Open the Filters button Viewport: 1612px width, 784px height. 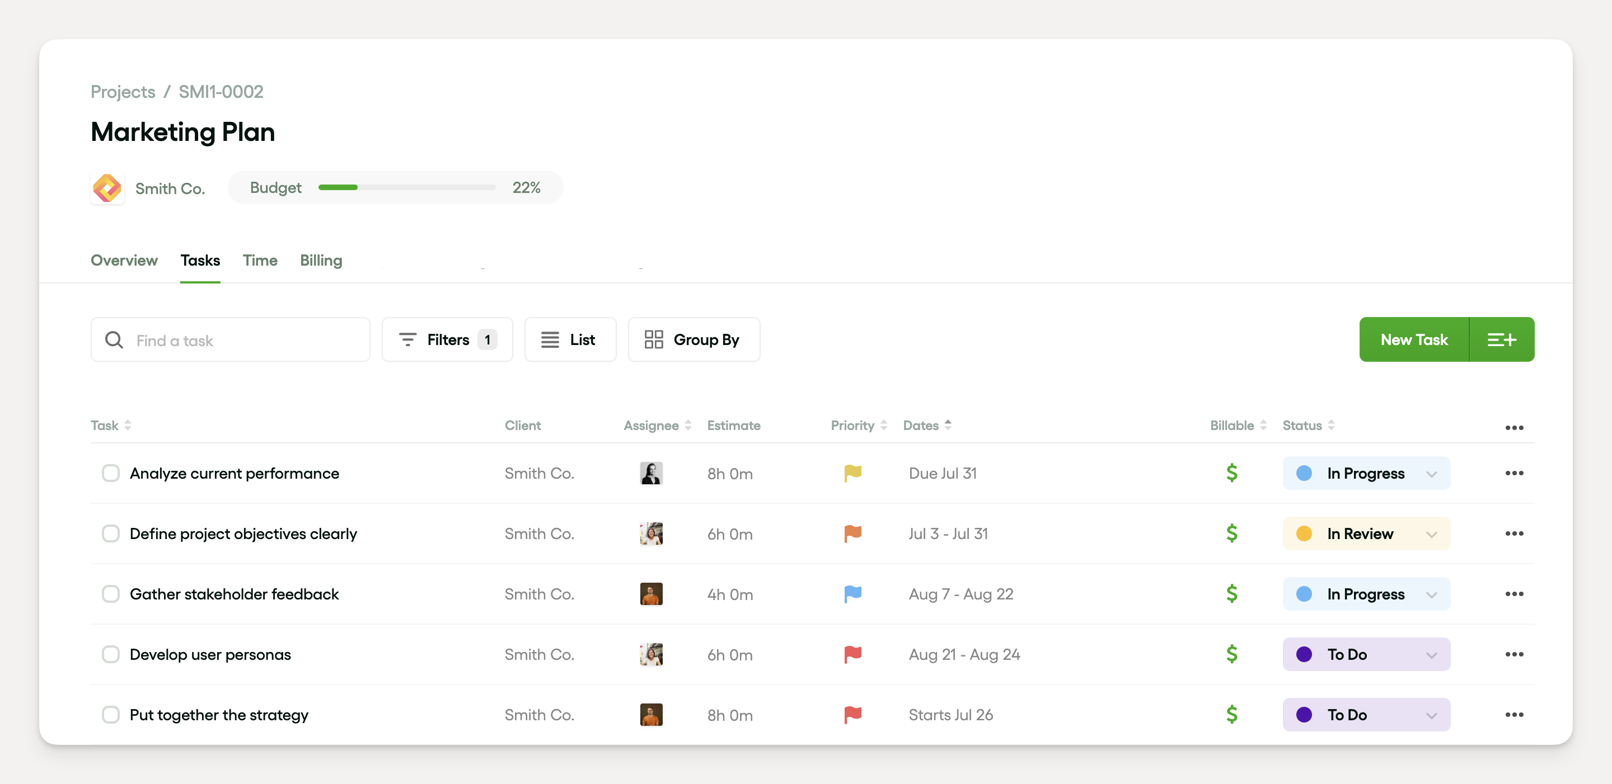coord(447,339)
